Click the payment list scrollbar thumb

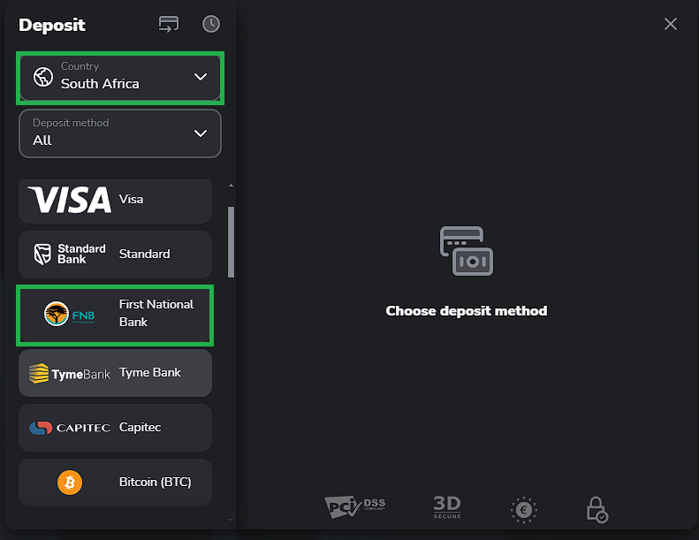231,242
